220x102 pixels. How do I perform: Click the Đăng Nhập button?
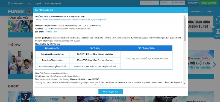coord(193,3)
